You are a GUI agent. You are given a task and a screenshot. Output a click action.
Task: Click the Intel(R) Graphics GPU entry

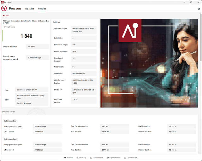click(24, 103)
